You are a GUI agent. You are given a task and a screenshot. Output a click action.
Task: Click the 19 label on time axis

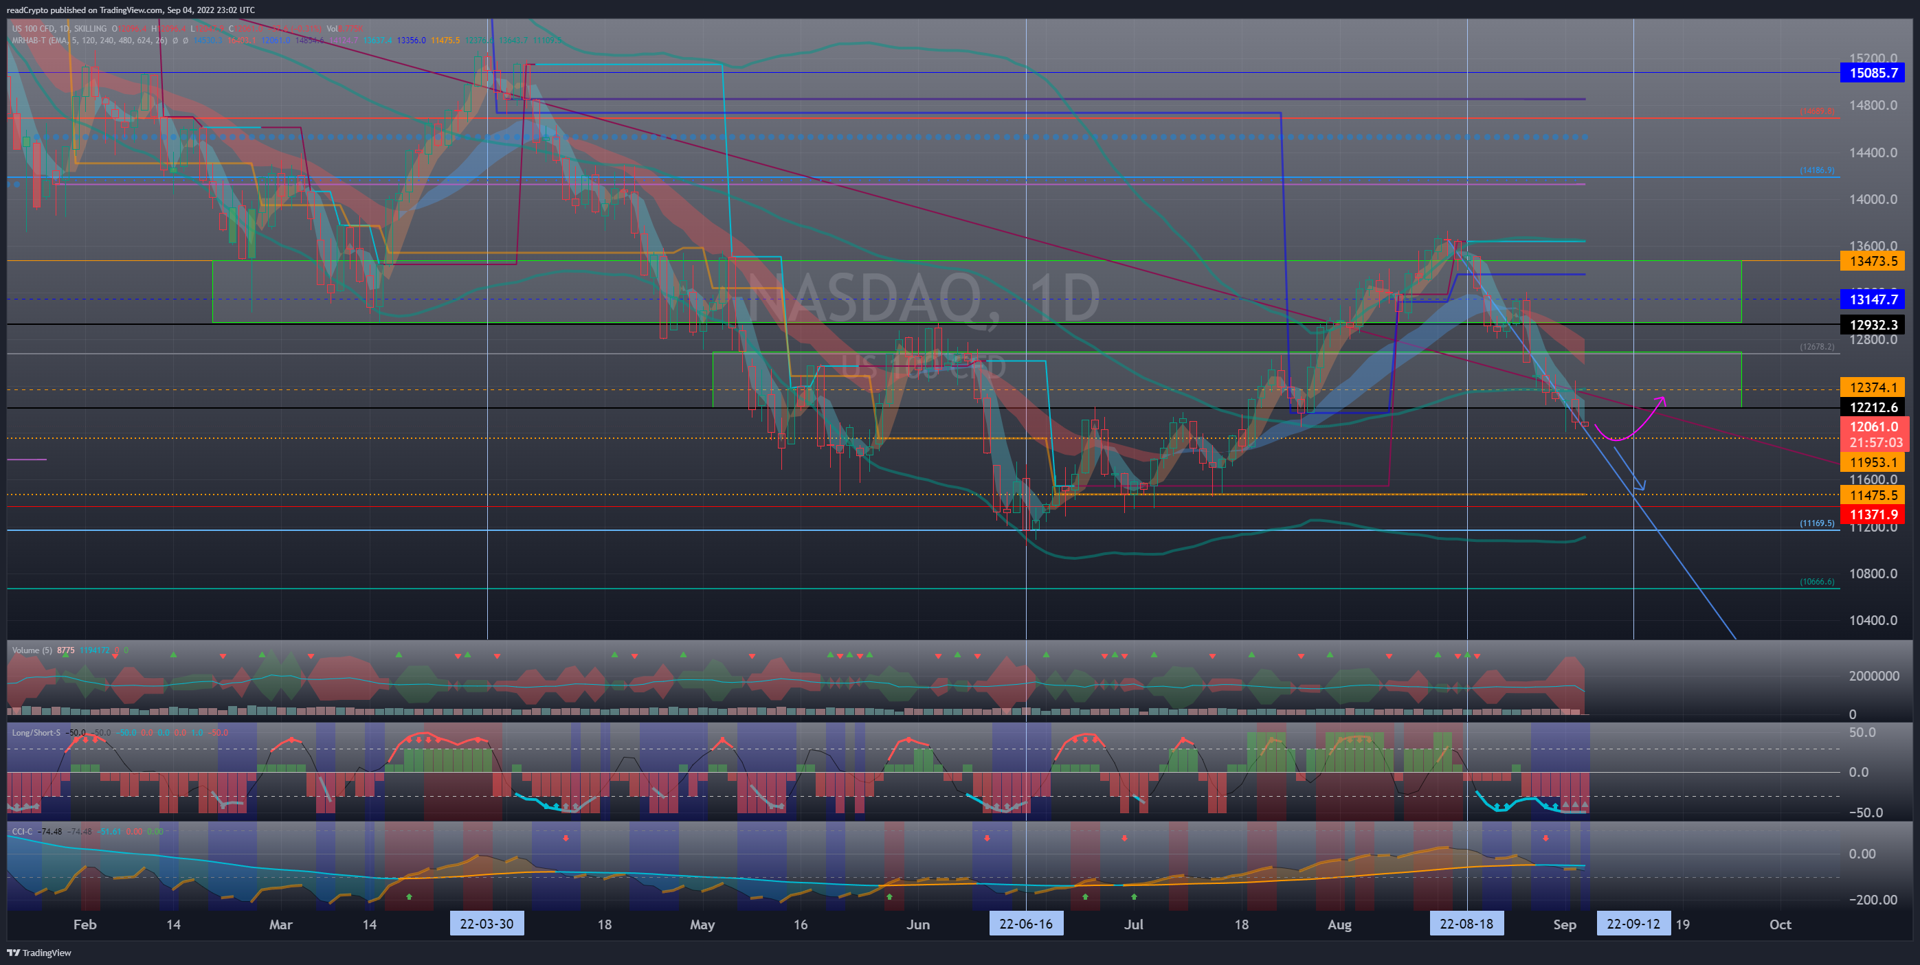click(1682, 924)
